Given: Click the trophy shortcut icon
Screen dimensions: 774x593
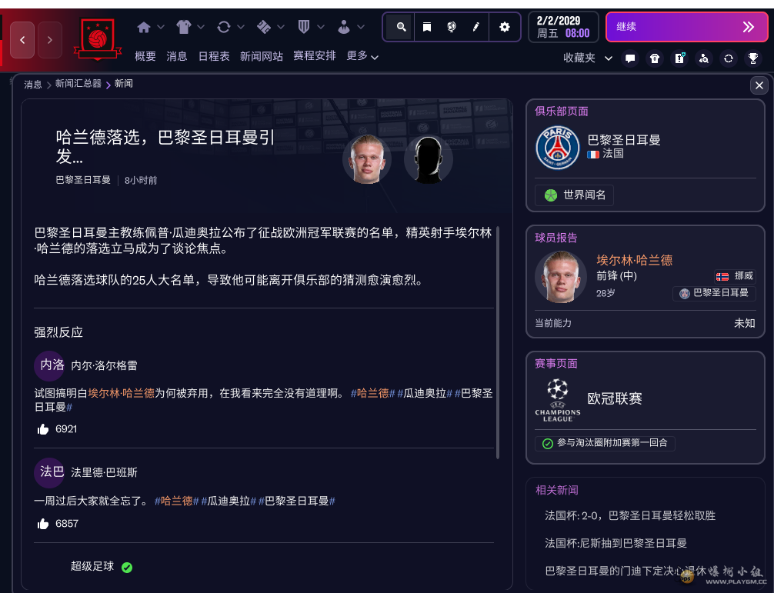Looking at the screenshot, I should click(x=752, y=58).
